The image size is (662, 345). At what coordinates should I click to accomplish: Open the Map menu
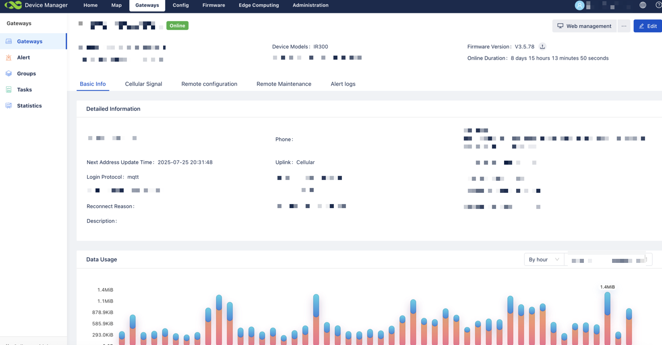(116, 5)
